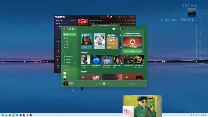Open the fourth sidebar item with TV icon
The width and height of the screenshot is (208, 117).
tap(69, 44)
